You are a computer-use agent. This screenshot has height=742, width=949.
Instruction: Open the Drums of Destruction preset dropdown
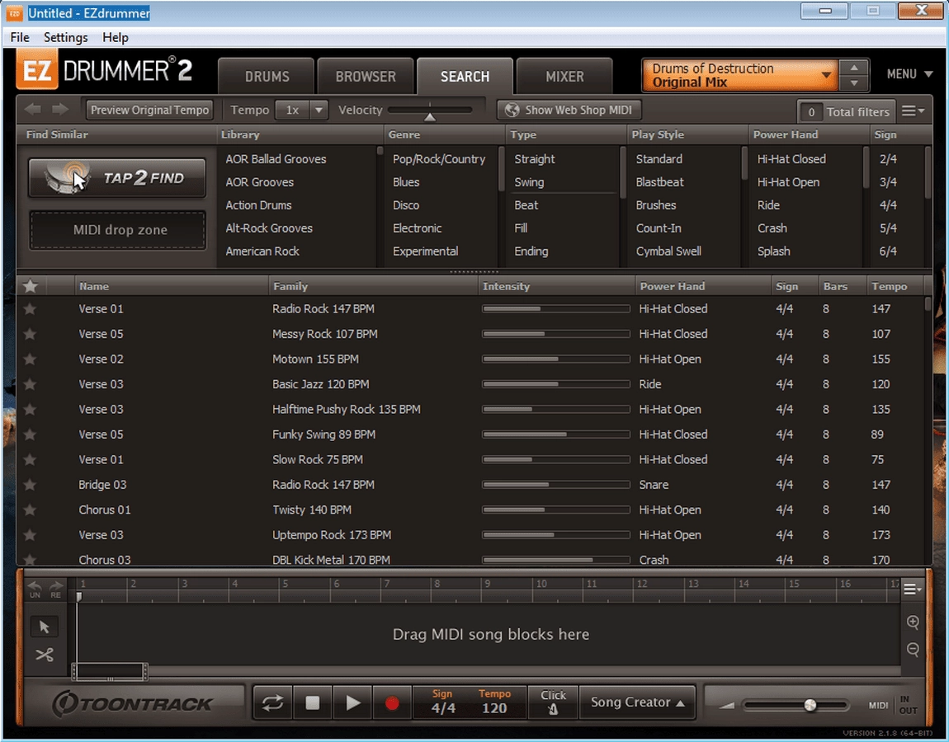coord(739,75)
